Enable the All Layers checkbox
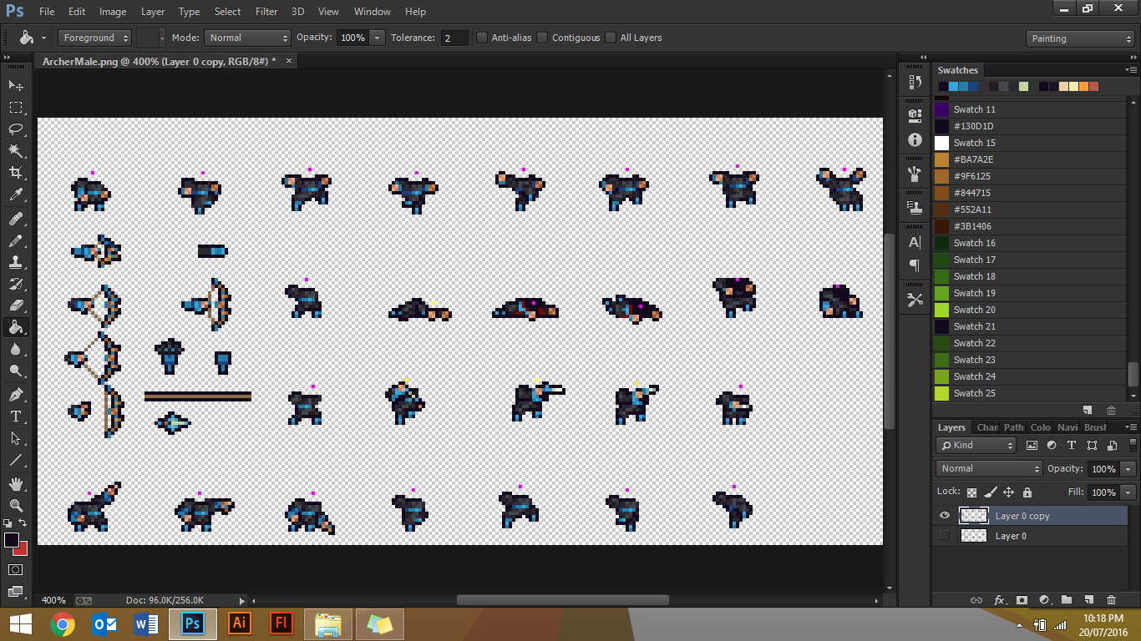1141x641 pixels. pyautogui.click(x=611, y=38)
